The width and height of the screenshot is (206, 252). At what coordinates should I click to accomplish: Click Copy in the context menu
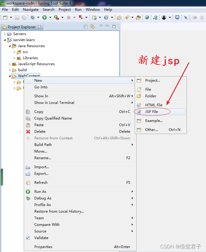coord(80,112)
